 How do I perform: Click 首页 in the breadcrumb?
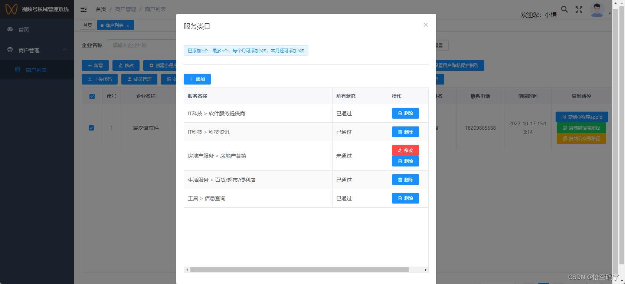tap(101, 9)
